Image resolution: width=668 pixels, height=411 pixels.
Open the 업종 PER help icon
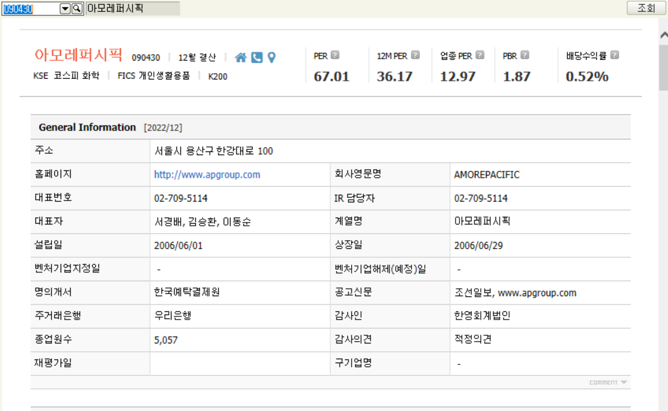(481, 54)
